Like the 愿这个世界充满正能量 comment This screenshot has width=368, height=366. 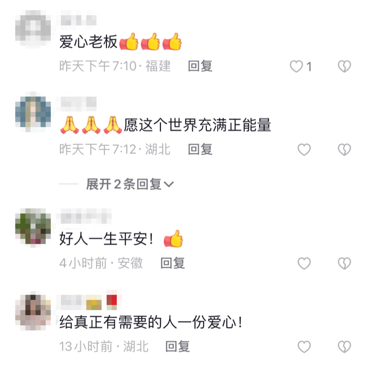(x=304, y=149)
